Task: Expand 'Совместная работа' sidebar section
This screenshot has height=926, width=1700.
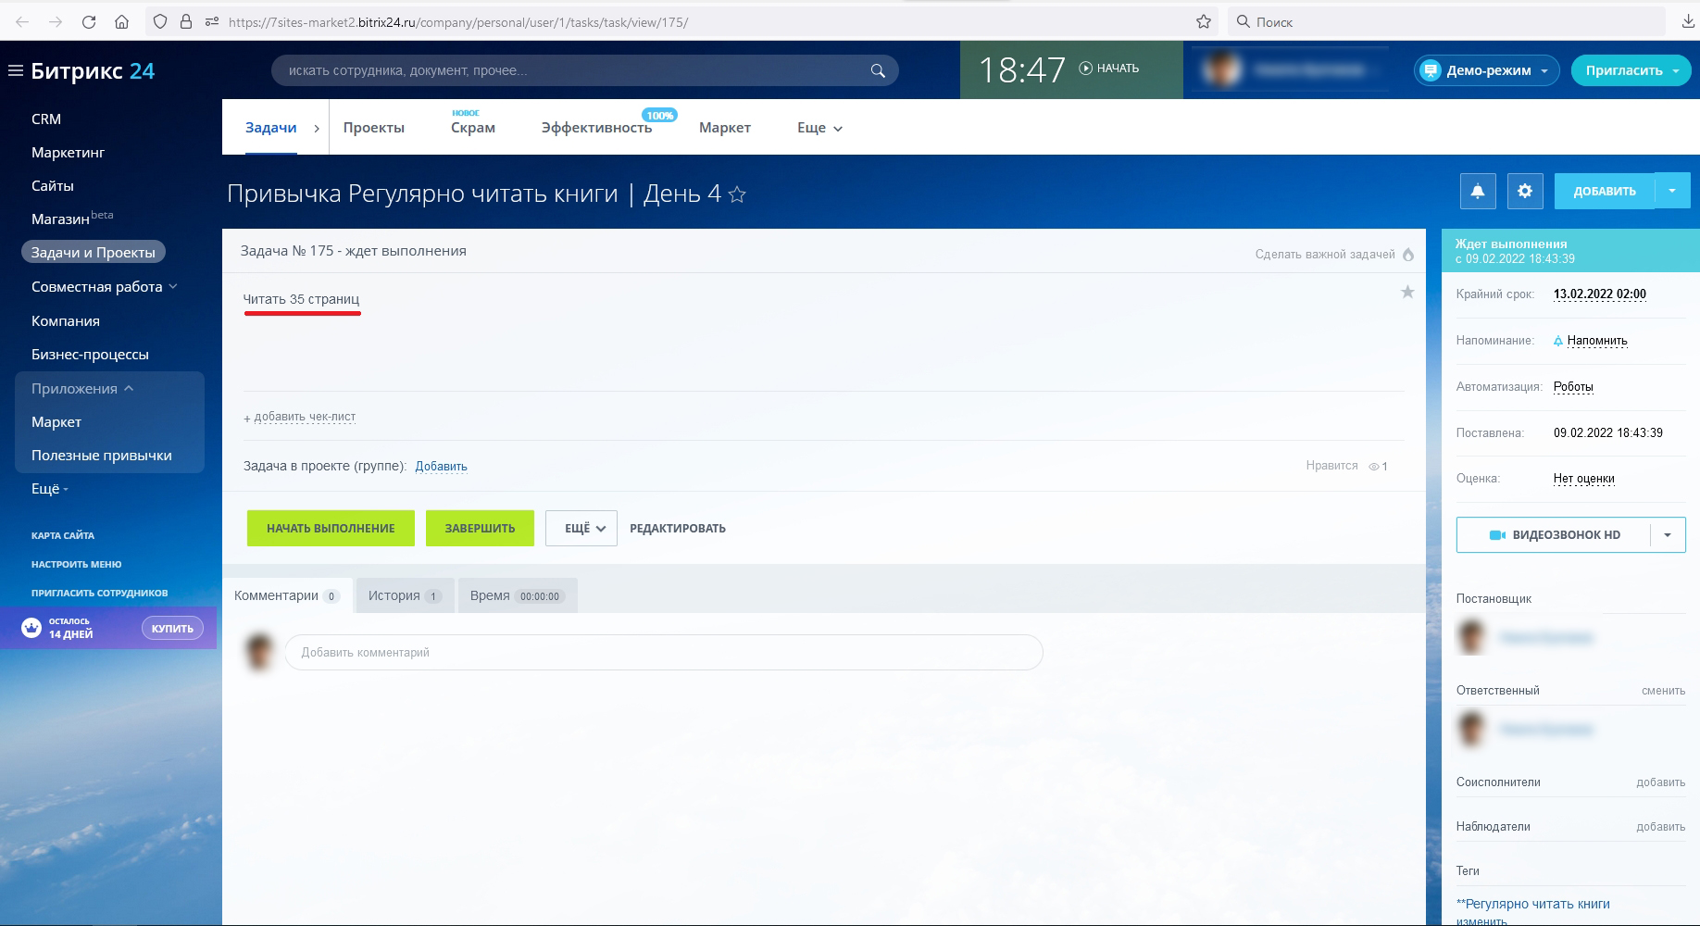Action: (x=104, y=287)
